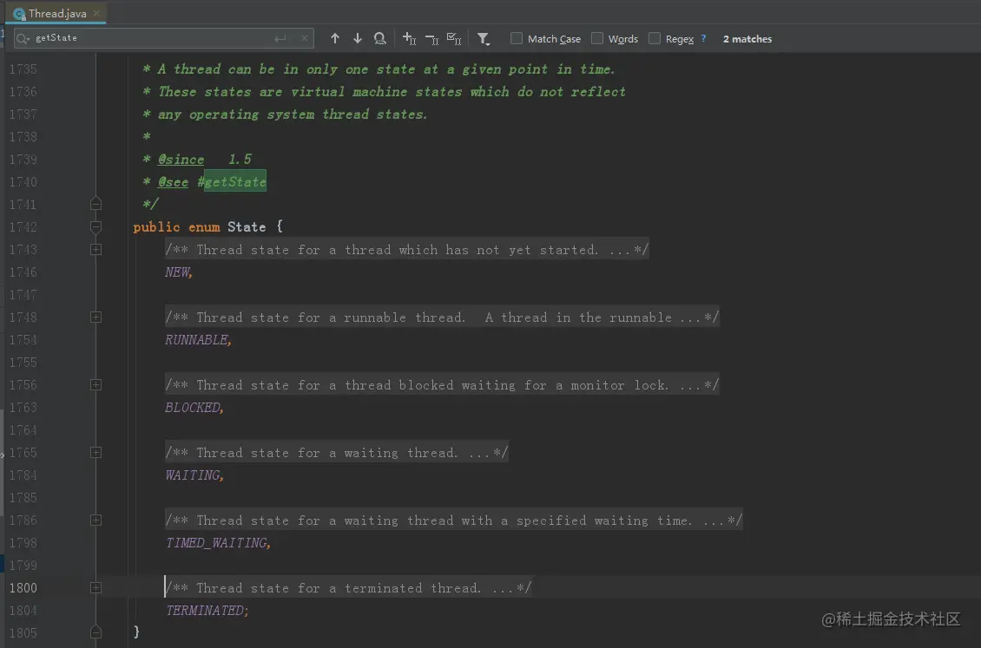Open search history magnifier dropdown
Screen dimensions: 981x648
pyautogui.click(x=23, y=39)
